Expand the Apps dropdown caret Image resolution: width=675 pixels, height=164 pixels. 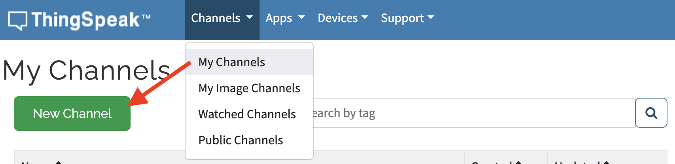click(x=301, y=17)
